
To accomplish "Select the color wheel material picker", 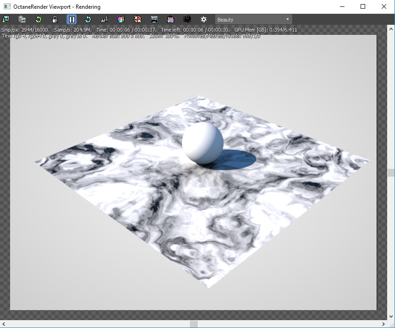I will (x=121, y=19).
